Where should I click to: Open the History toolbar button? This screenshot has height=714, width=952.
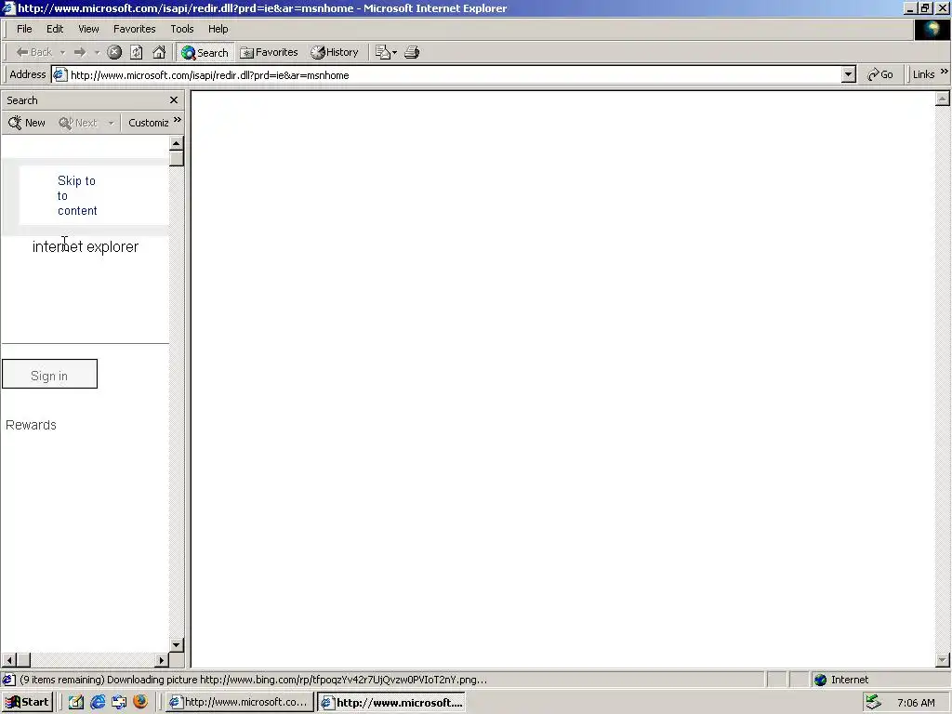click(x=335, y=52)
